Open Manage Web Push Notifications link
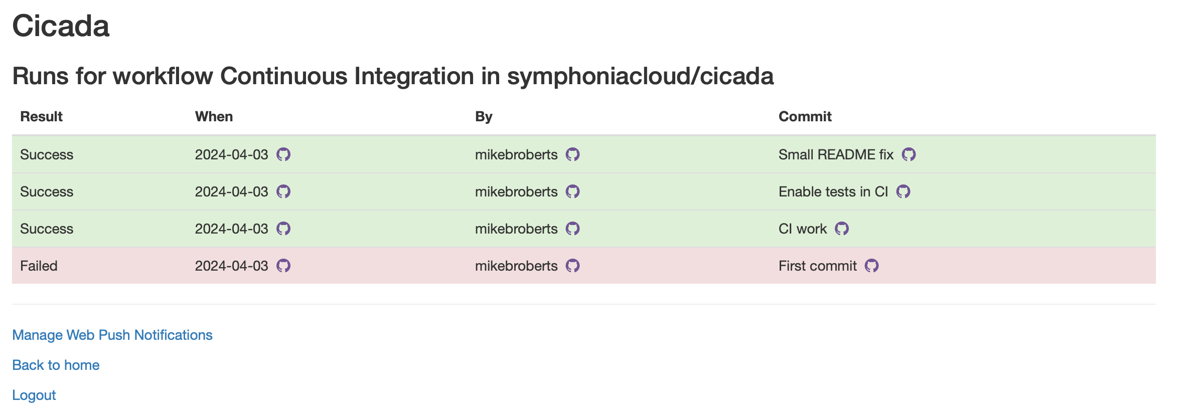The image size is (1183, 419). pos(112,335)
